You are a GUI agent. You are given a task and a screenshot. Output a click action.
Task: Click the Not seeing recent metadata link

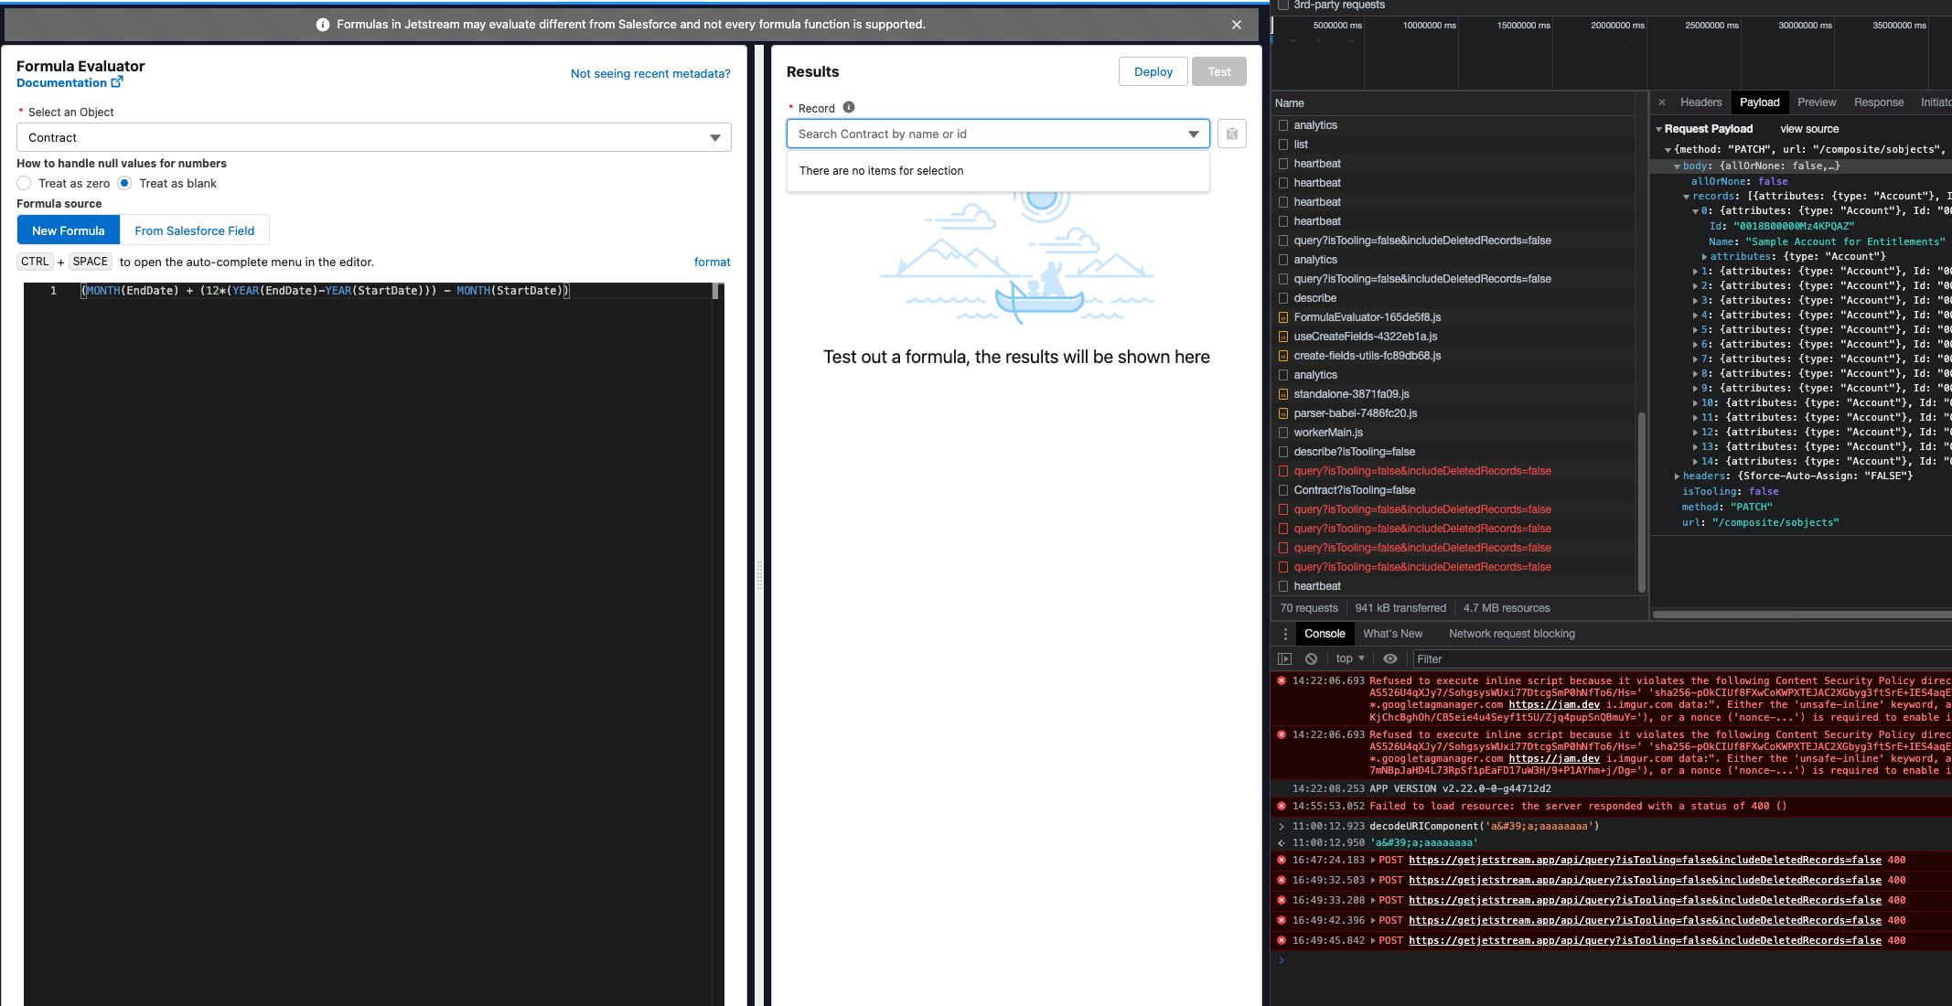[x=650, y=73]
